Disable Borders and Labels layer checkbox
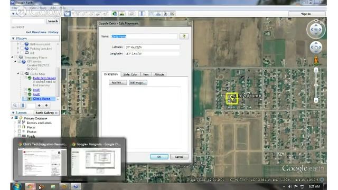The height and width of the screenshot is (190, 338). [20, 122]
